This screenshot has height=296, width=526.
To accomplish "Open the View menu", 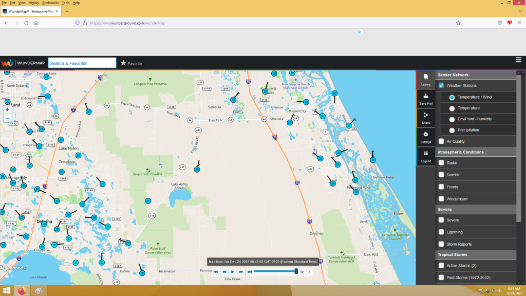I will point(22,3).
